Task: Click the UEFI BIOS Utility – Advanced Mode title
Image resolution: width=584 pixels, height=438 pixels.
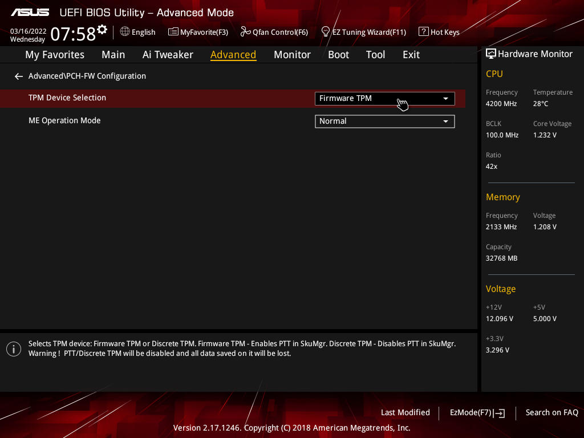Action: (147, 13)
